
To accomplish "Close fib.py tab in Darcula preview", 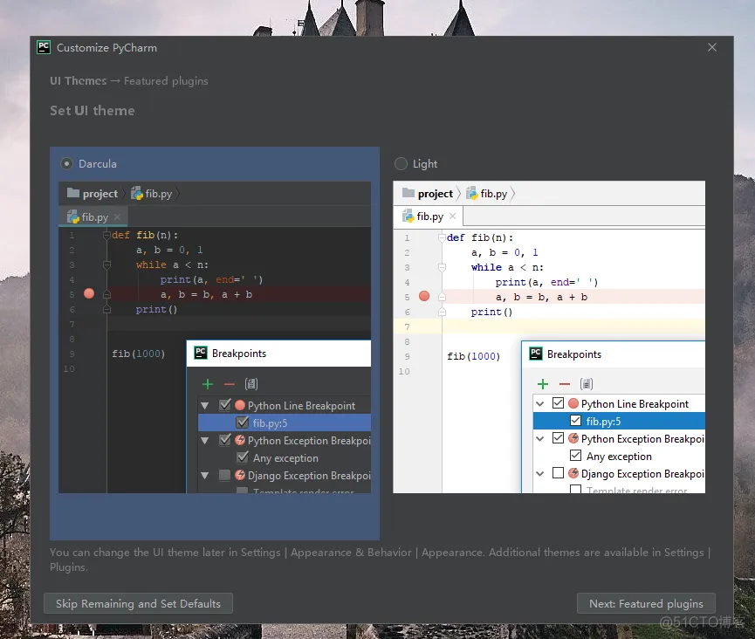I will coord(117,217).
